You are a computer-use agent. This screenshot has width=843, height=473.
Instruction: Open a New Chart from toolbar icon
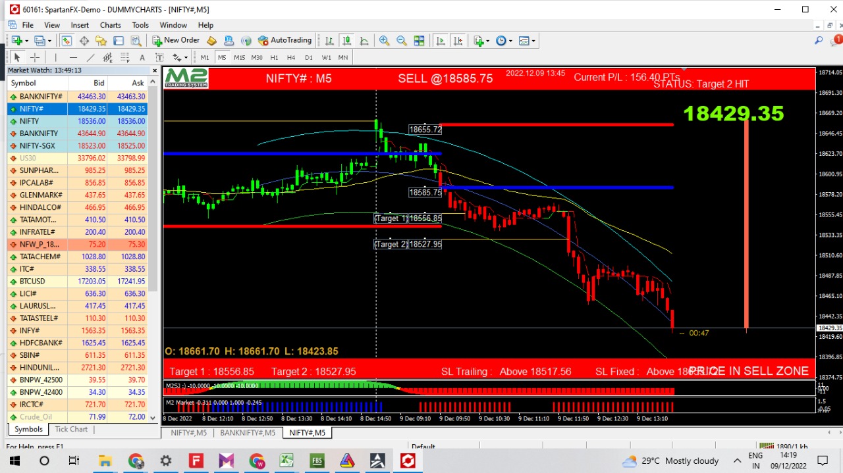[16, 41]
